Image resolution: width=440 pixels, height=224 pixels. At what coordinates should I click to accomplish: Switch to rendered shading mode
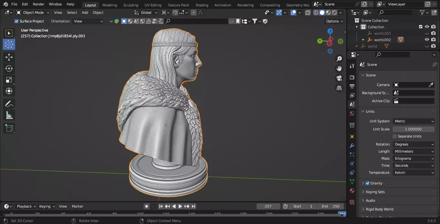[x=334, y=13]
